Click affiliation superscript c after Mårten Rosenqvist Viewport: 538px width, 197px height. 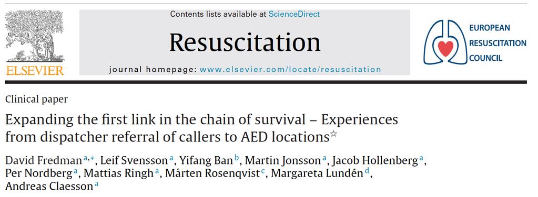point(263,171)
